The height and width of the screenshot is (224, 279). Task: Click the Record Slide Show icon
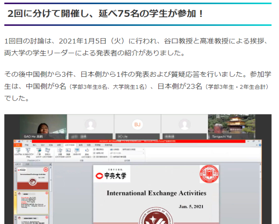coord(87,151)
